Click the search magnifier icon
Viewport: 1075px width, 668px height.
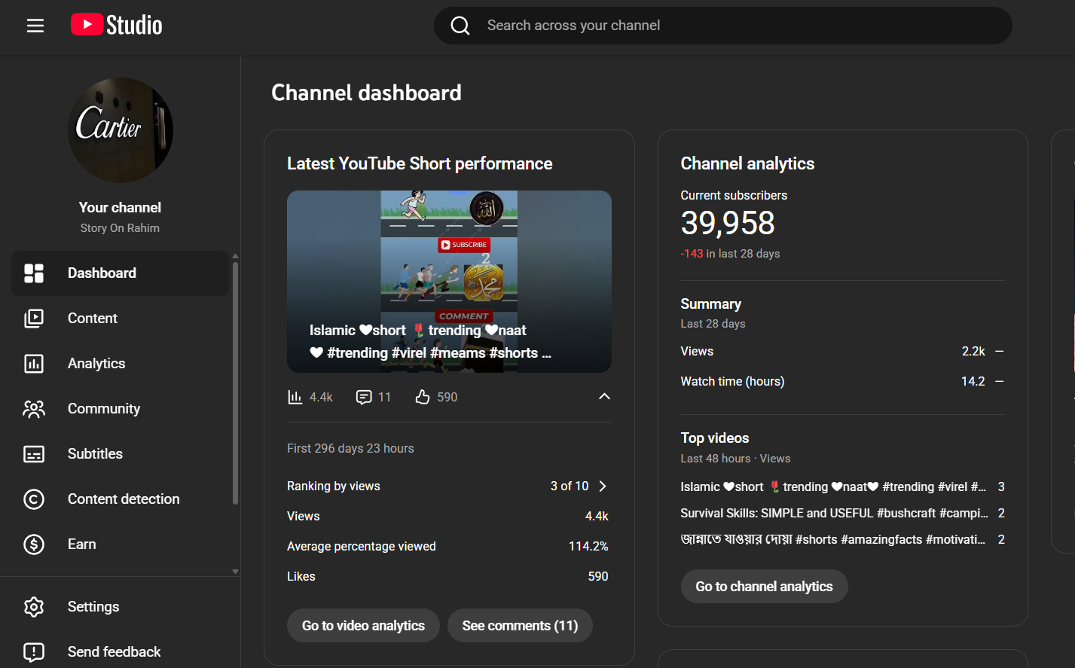point(460,26)
